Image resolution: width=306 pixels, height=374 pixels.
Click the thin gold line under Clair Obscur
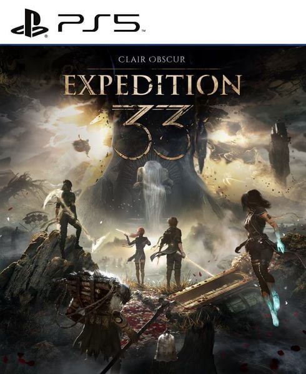153,69
